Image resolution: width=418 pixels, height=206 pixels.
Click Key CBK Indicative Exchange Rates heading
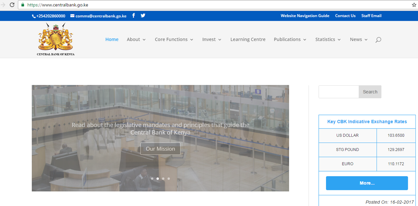[367, 122]
